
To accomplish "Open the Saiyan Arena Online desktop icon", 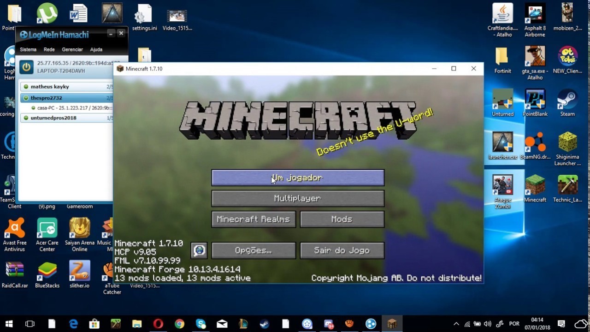I will point(79,235).
